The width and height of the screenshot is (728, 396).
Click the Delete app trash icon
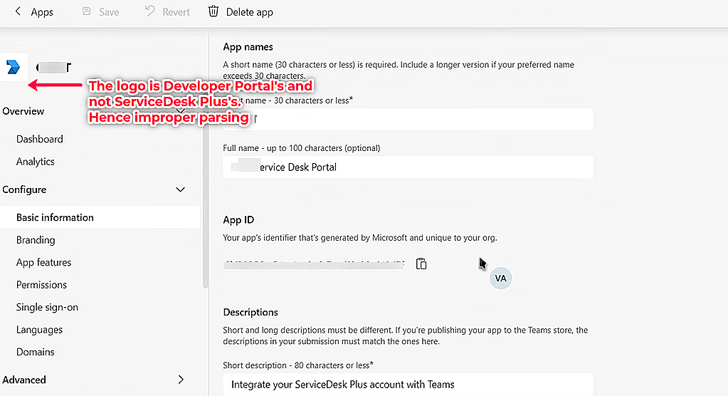(213, 11)
